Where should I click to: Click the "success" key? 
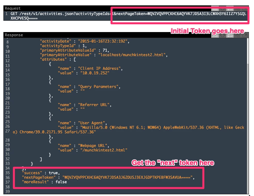coord(32,173)
